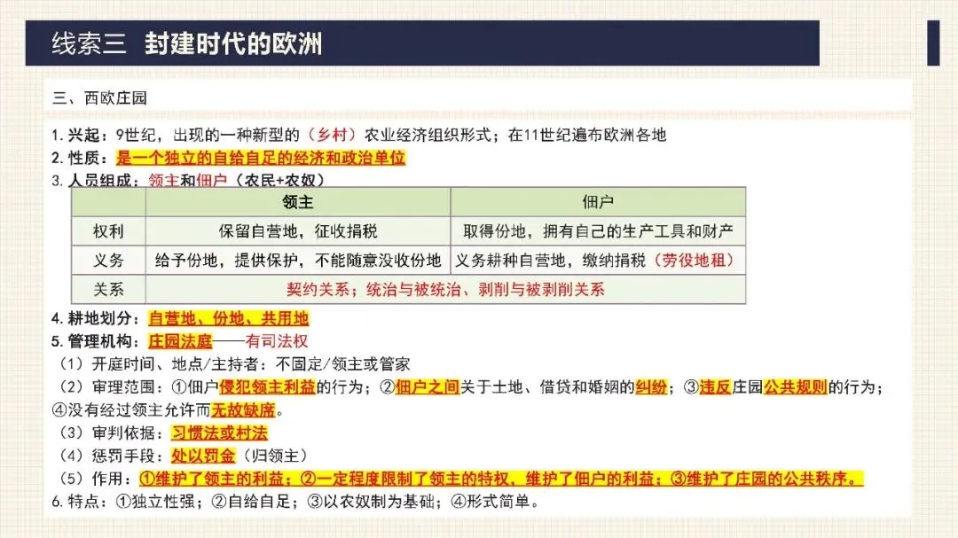Screen dimensions: 958x538
Task: Click the table header cell 佃户
Action: 598,202
